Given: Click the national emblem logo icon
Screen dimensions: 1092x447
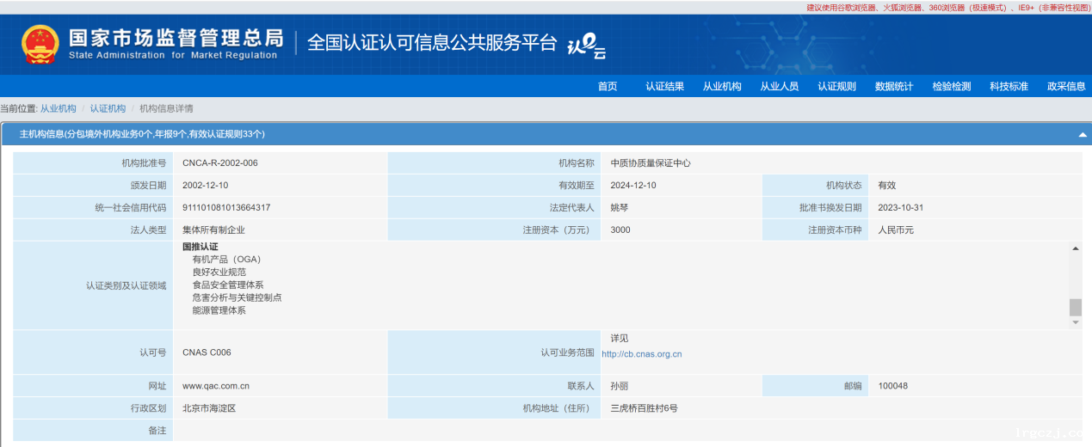Looking at the screenshot, I should 40,44.
